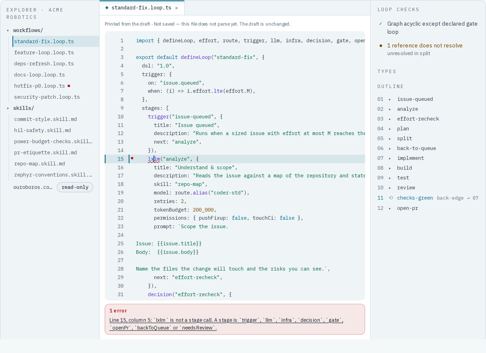Screen dimensions: 486x353
Task: Close the standard-fix.loop.ts tab
Action: coord(177,8)
